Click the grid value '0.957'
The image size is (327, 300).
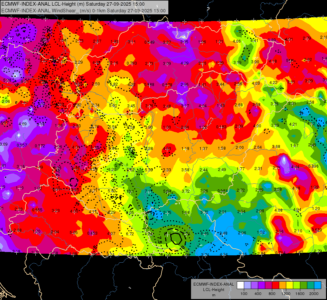click(22, 145)
